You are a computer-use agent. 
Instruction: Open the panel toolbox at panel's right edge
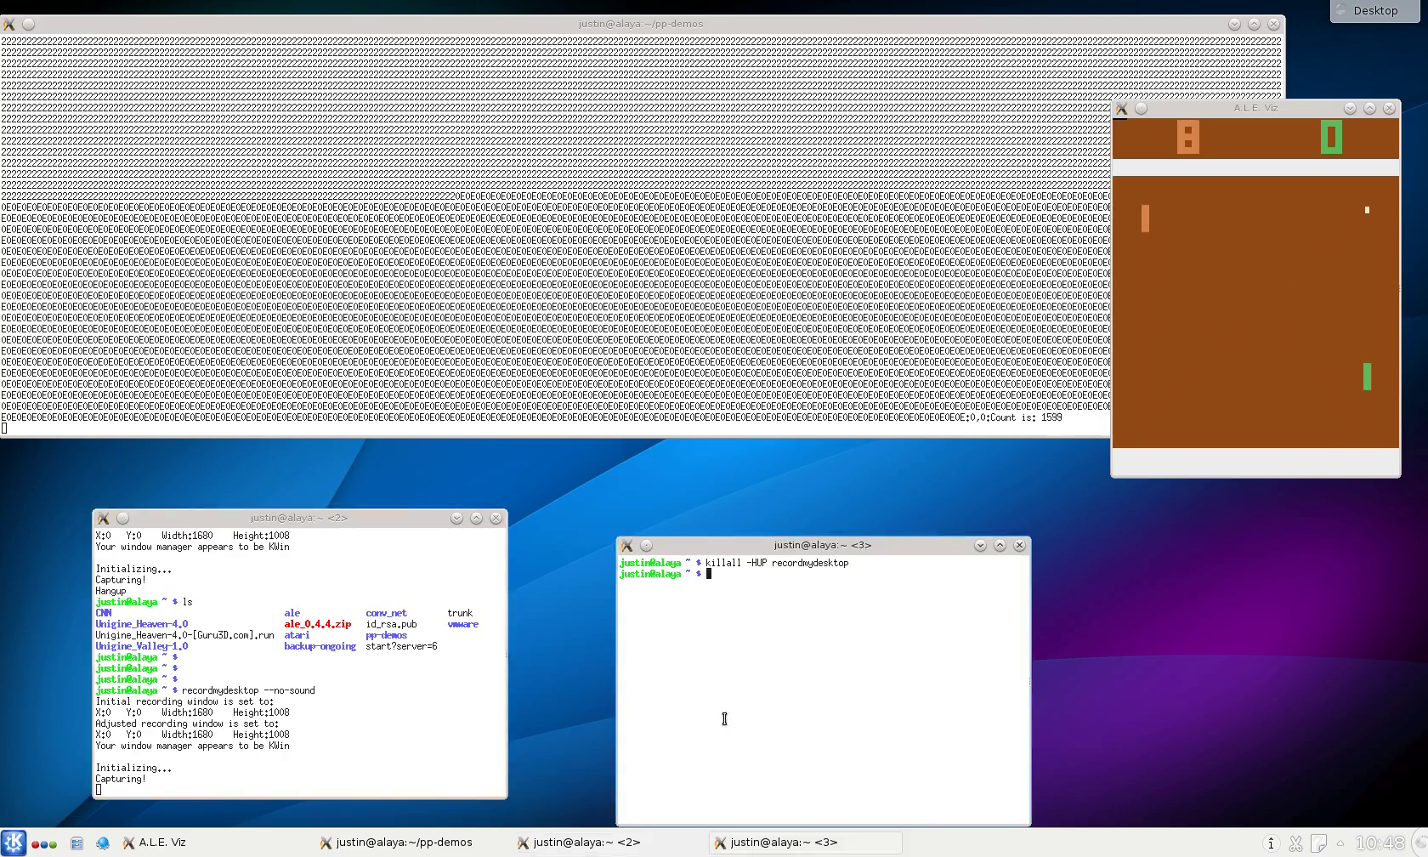click(1419, 843)
